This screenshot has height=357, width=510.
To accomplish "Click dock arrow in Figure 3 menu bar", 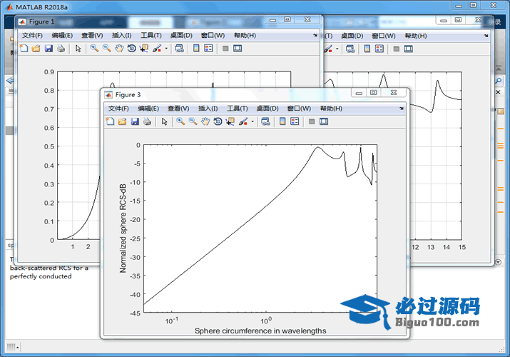I will tap(402, 108).
